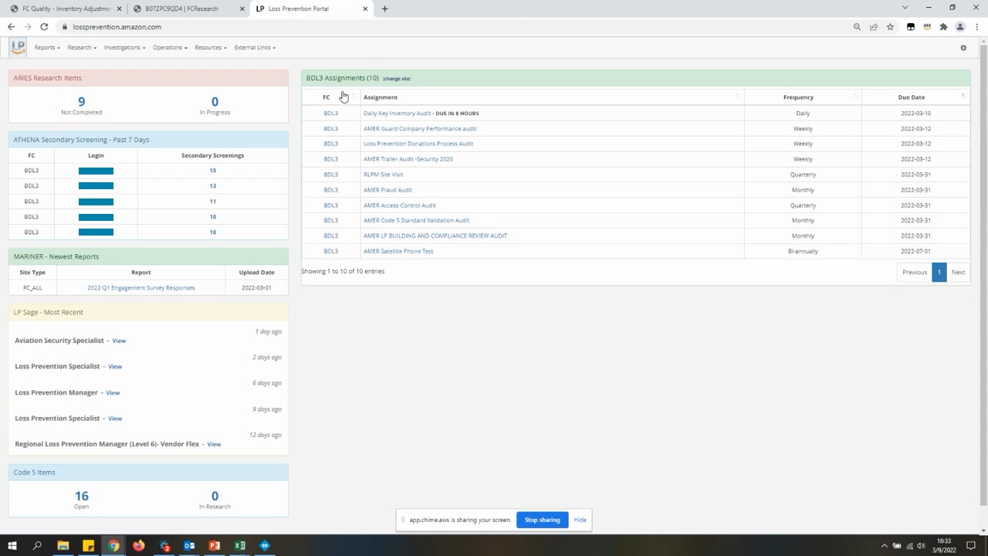Click the Stop sharing button
The width and height of the screenshot is (988, 556).
pos(542,520)
